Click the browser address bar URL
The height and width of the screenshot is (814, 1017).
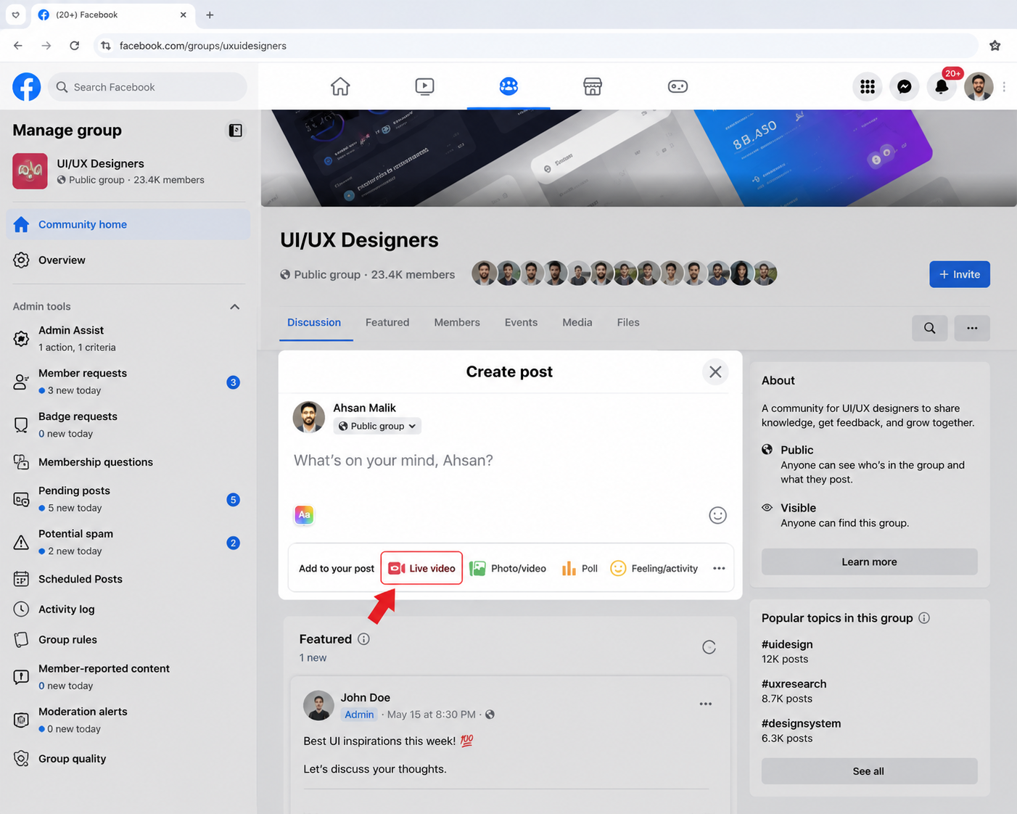(203, 46)
